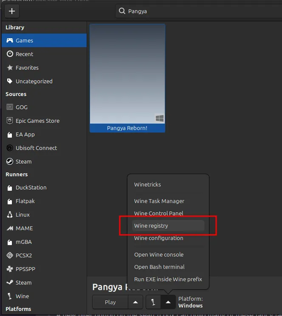Click the EA App icon
This screenshot has width=282, height=316.
[x=10, y=134]
